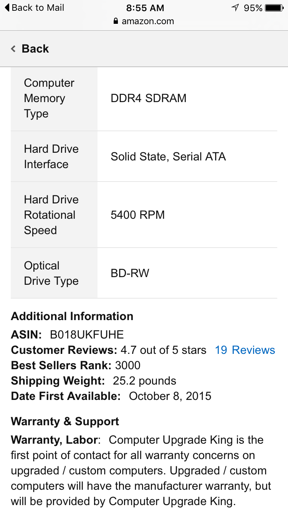This screenshot has height=512, width=288.
Task: Select the Computer Memory Type row label
Action: [49, 98]
